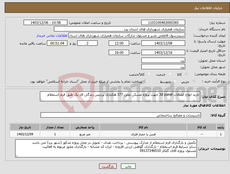Screen dimensions: 230x174
Task: Click the validity time field 16:00
Action: [119, 52]
